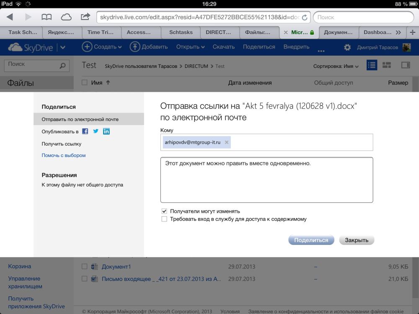Open the Помочь с выбором link
The width and height of the screenshot is (419, 314).
tap(64, 155)
